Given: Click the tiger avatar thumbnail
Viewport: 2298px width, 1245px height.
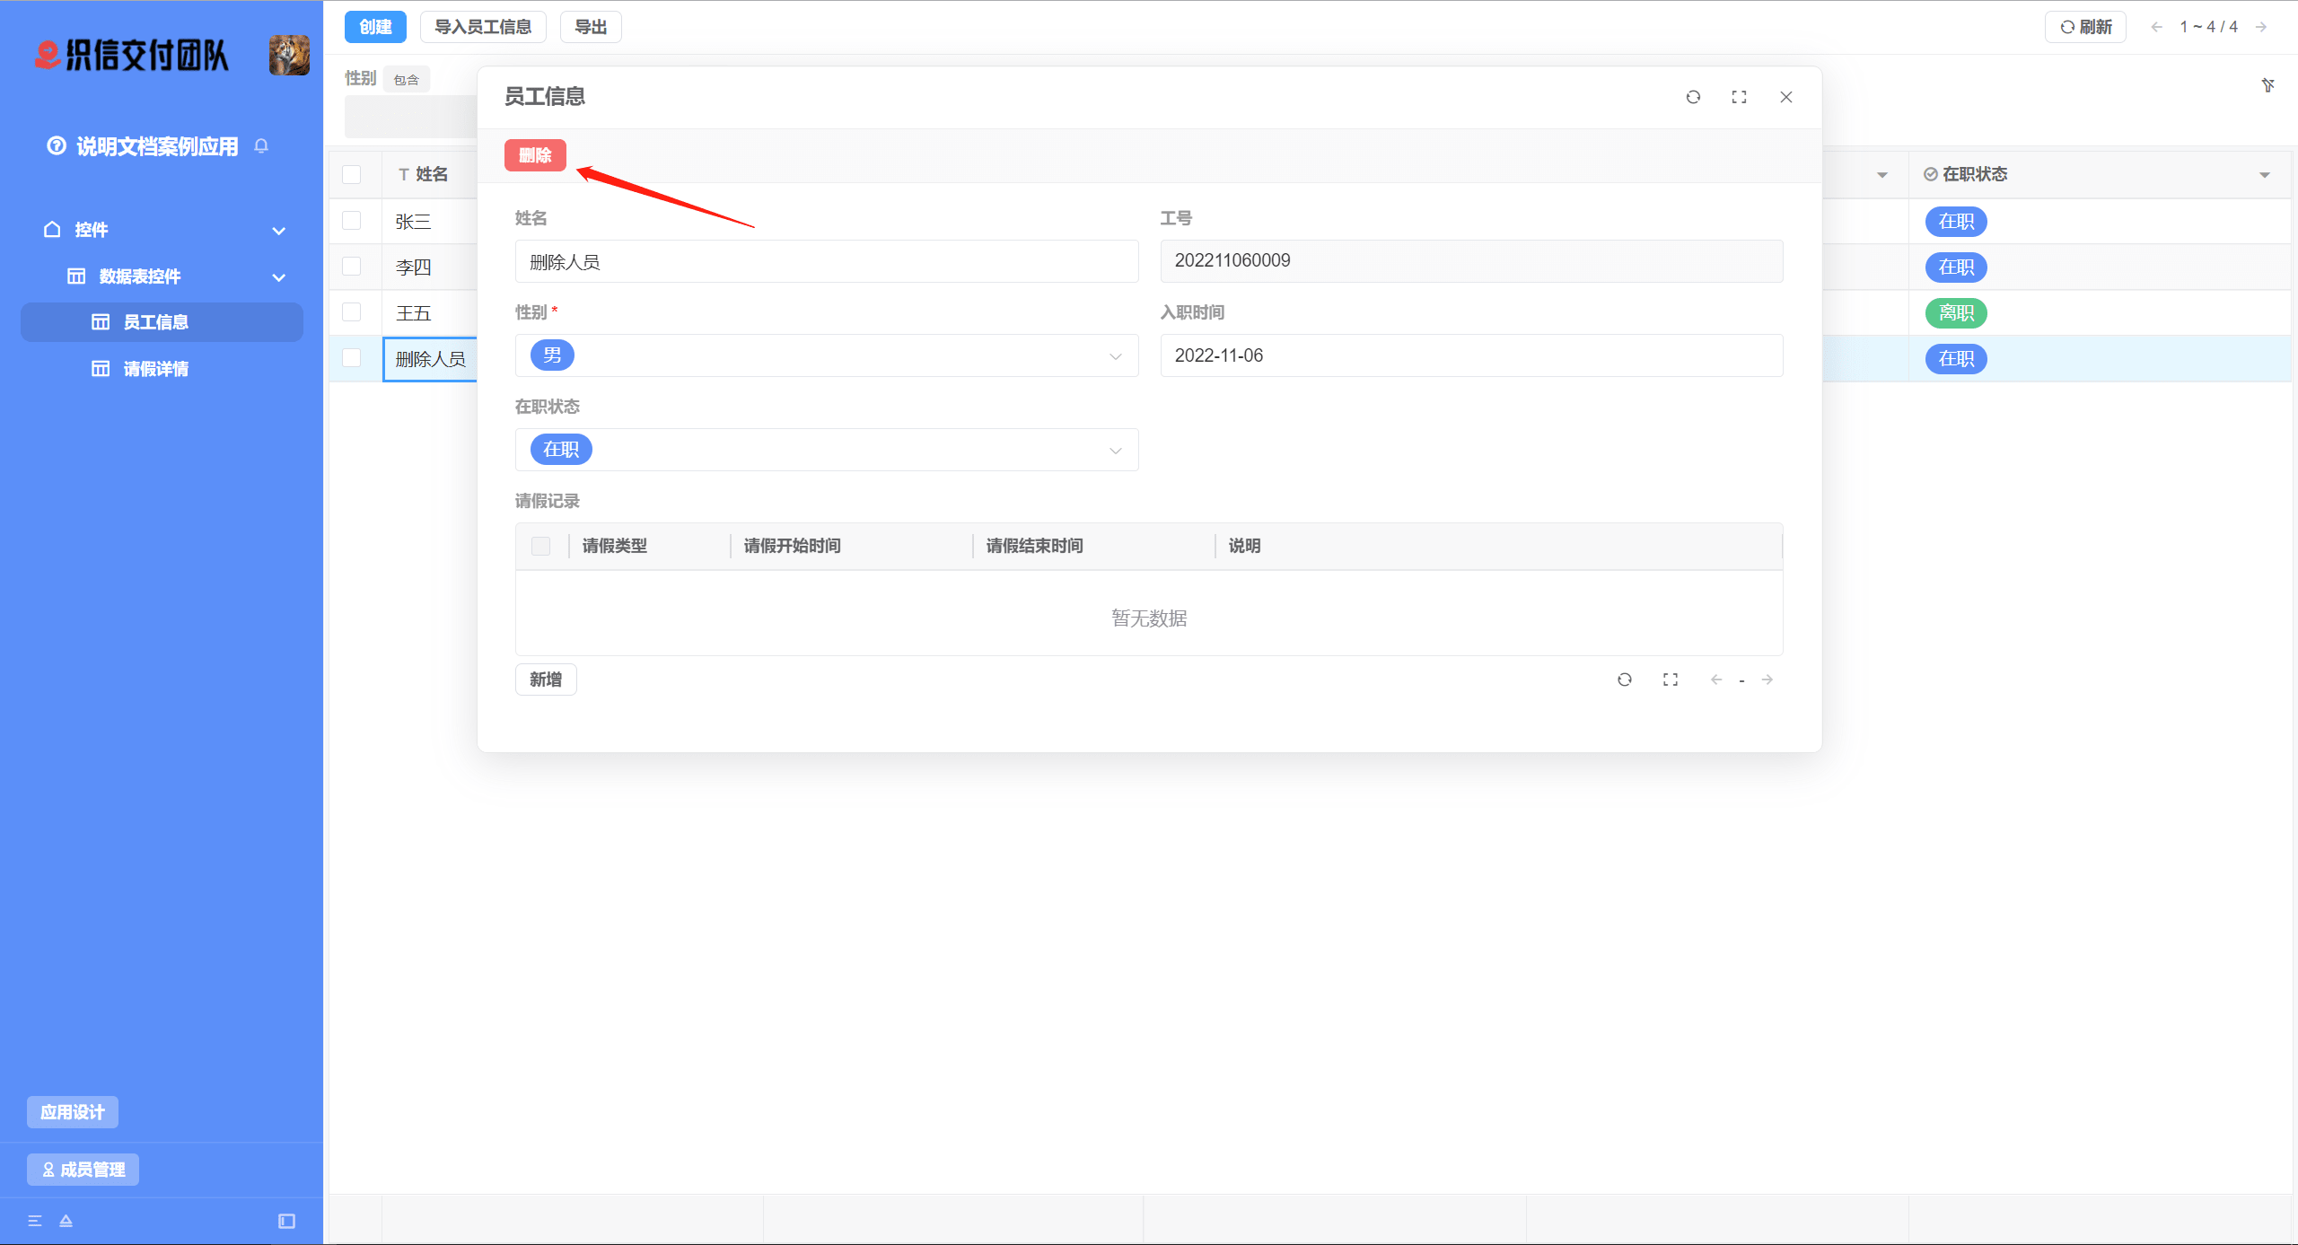Looking at the screenshot, I should click(289, 56).
